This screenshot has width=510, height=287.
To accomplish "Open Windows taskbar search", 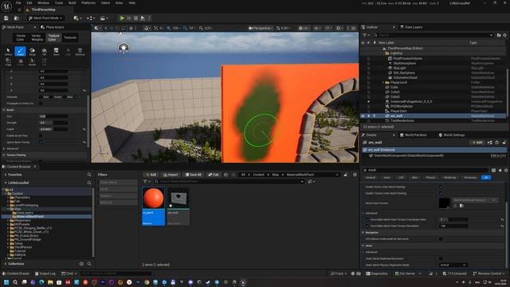I will point(15,282).
